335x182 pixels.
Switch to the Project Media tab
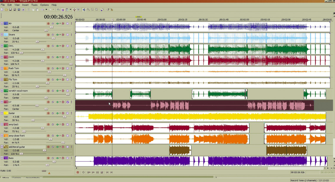click(x=32, y=177)
